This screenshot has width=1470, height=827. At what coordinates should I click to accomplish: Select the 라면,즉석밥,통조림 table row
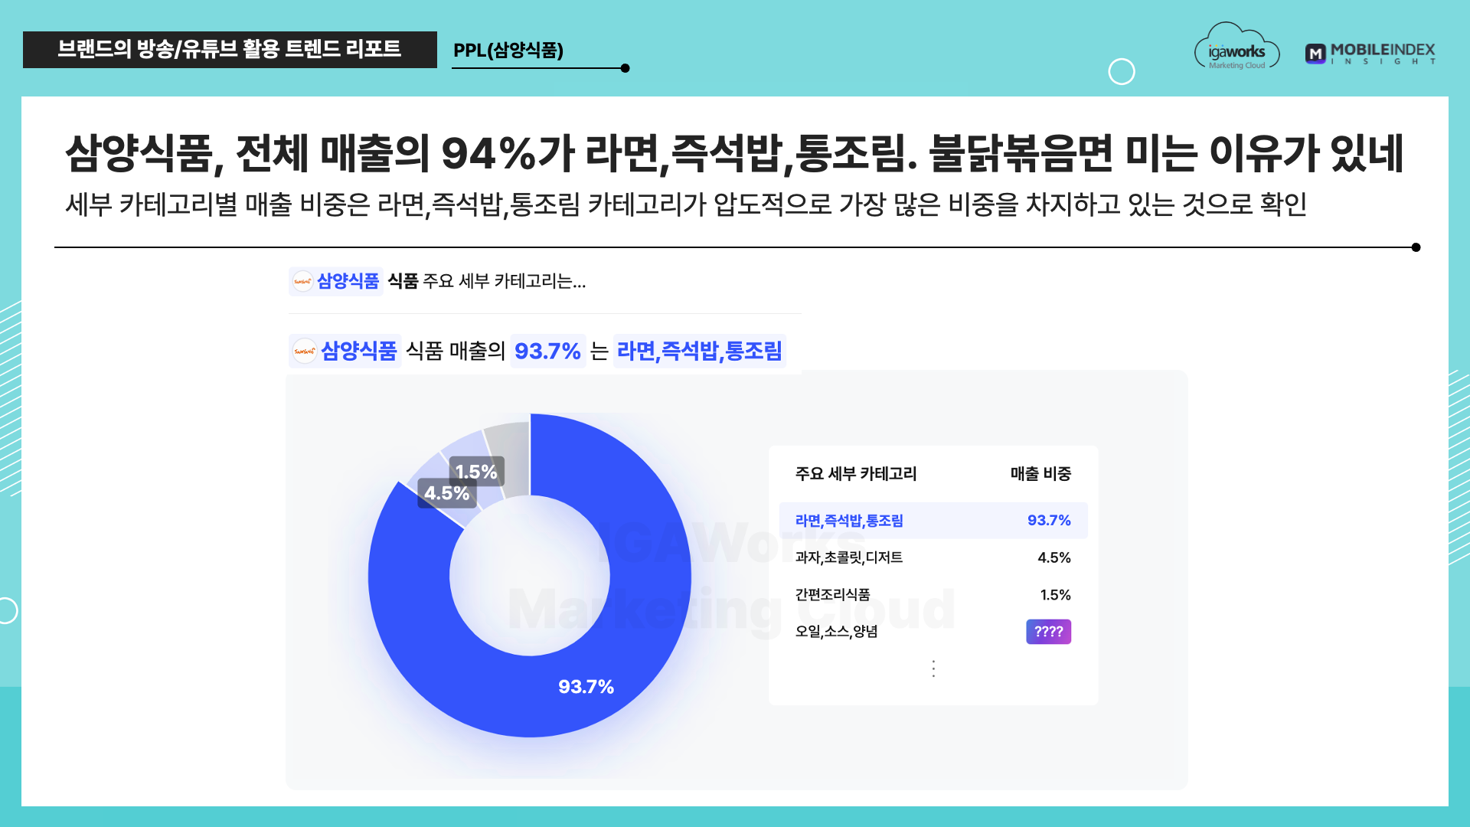(933, 521)
